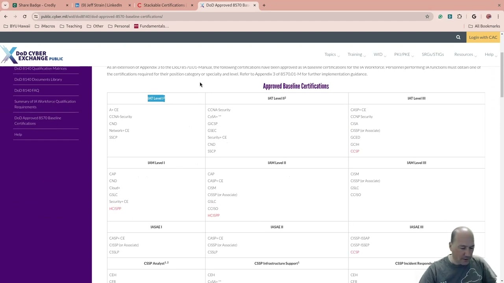Image resolution: width=504 pixels, height=283 pixels.
Task: Open the Other bookmark folder
Action: (94, 26)
